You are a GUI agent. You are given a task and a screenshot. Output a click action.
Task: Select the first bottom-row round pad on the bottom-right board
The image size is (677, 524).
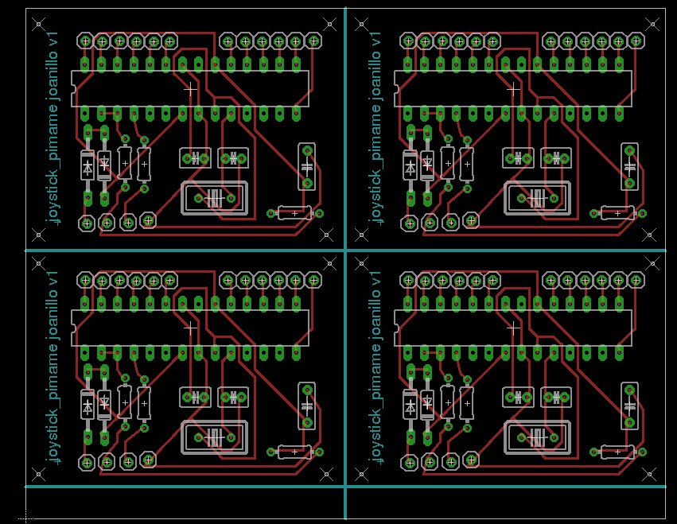tap(409, 461)
